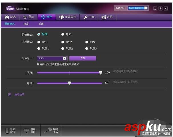Minimize the Display Pilot window
Screen dimensions: 173x137
click(155, 9)
